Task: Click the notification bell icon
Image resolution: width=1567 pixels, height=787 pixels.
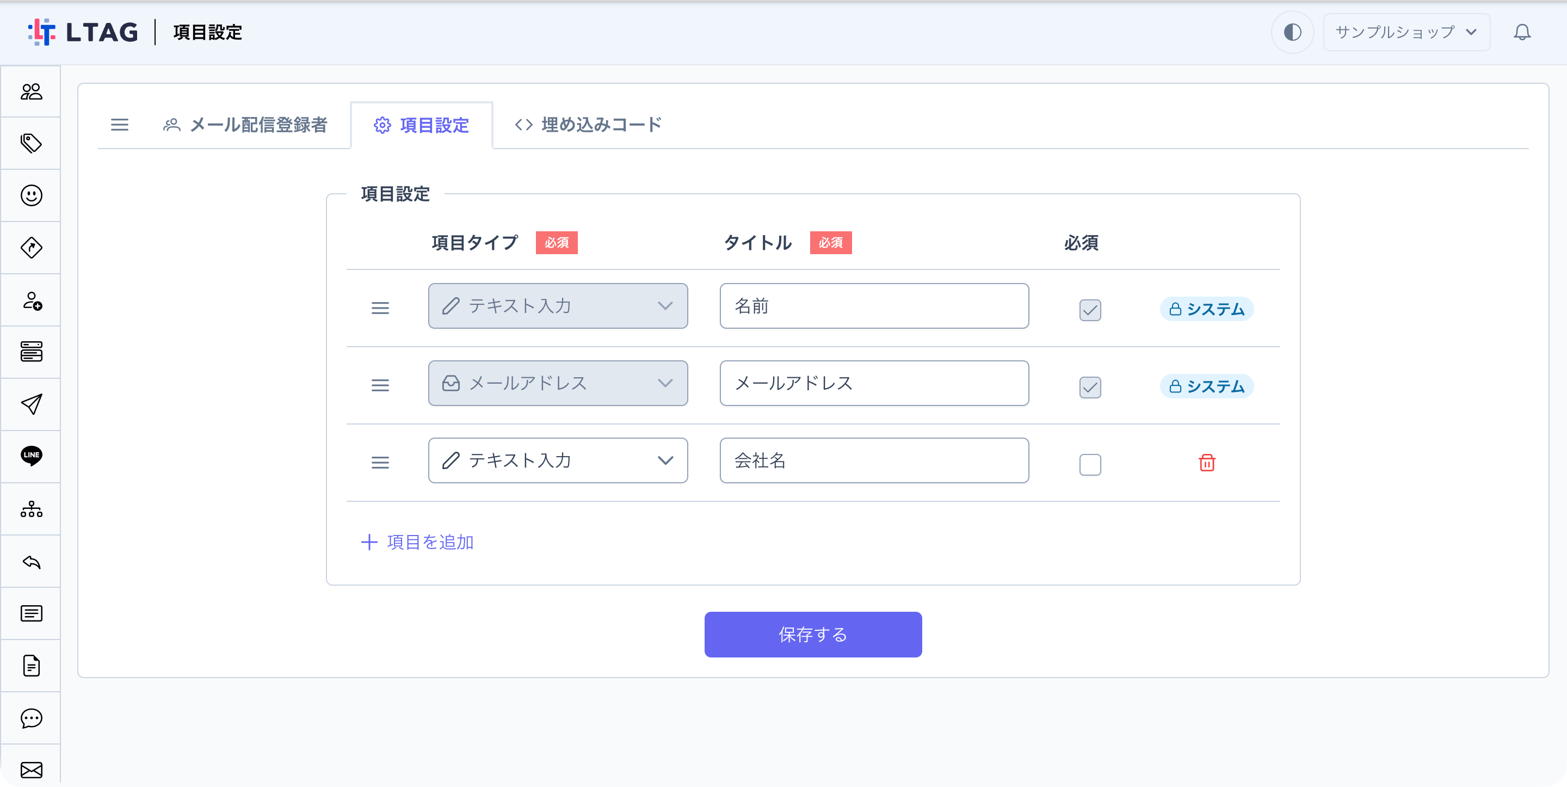Action: click(x=1522, y=32)
